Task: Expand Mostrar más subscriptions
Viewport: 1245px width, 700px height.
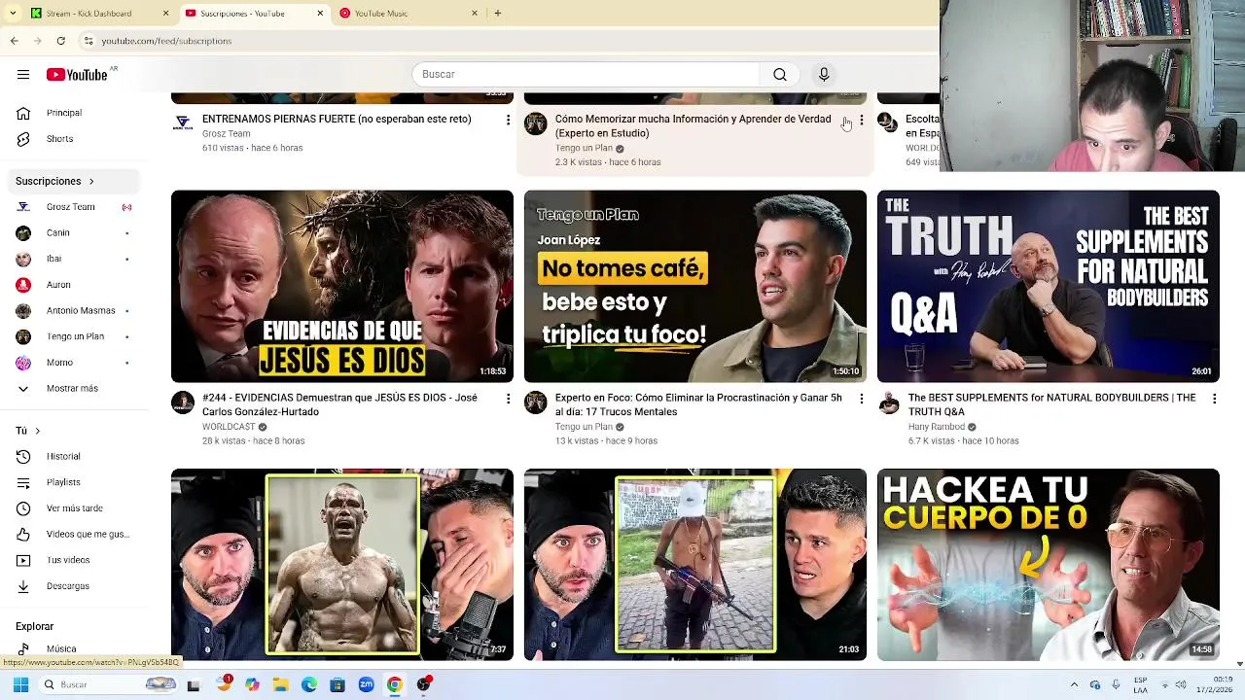Action: tap(73, 388)
